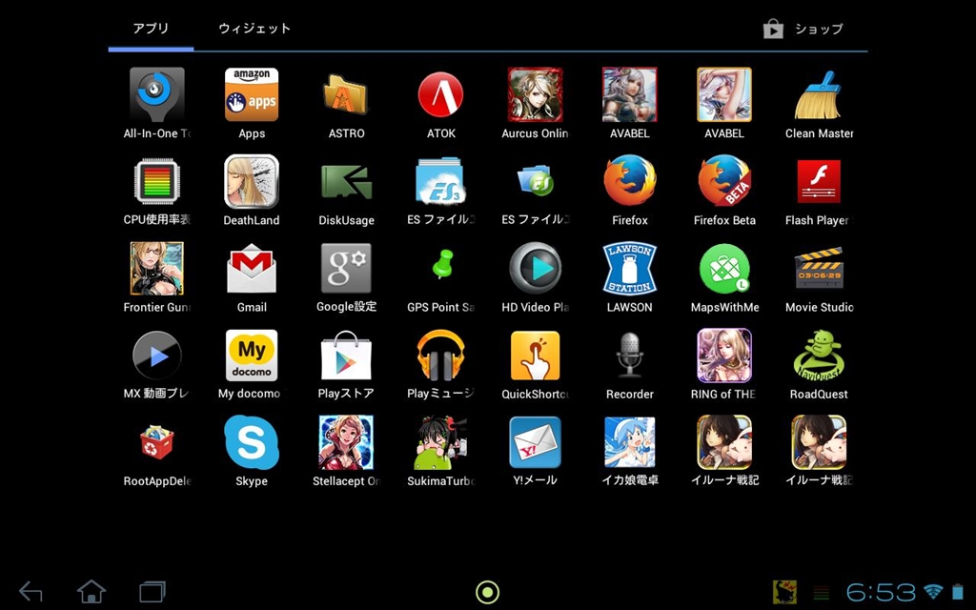
Task: Launch the Firefox browser
Action: [x=630, y=182]
